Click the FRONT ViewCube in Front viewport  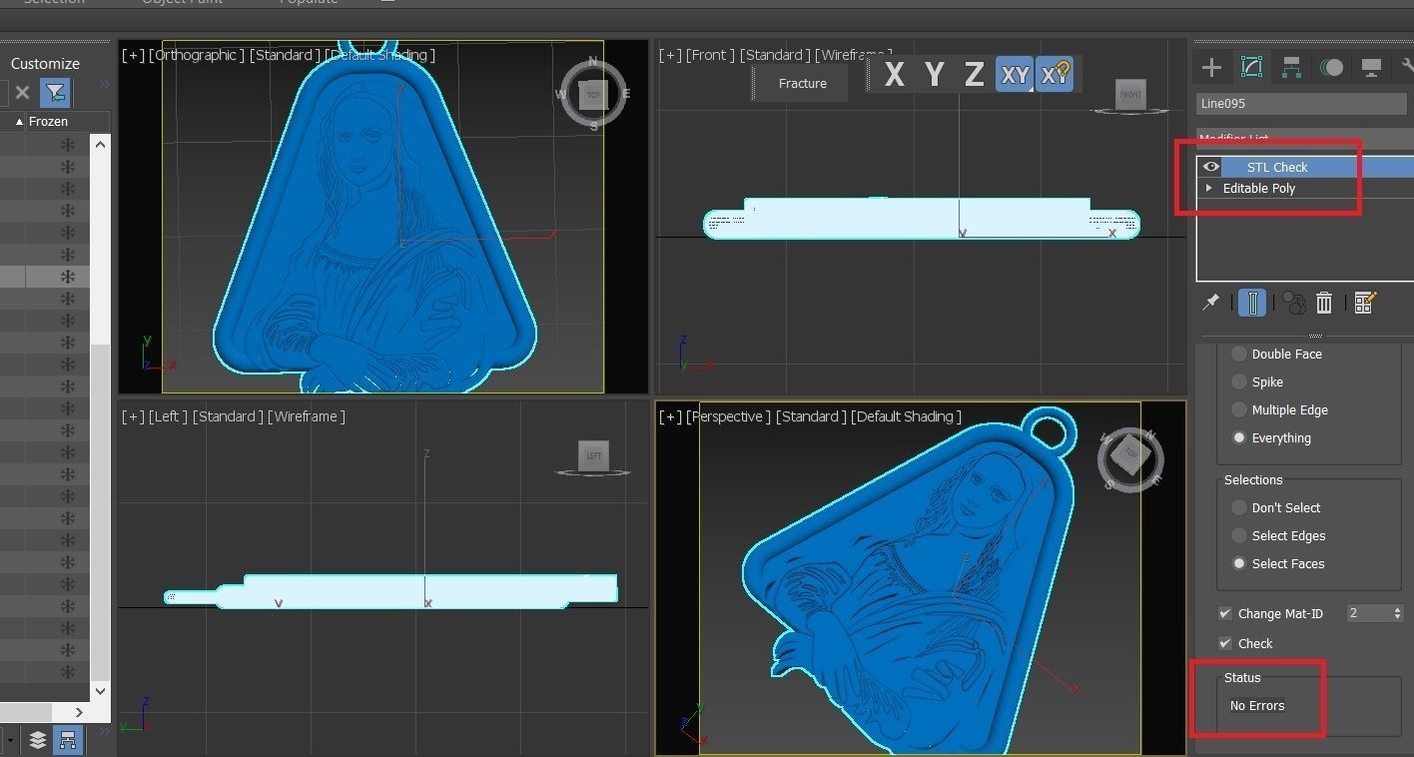pos(1130,96)
